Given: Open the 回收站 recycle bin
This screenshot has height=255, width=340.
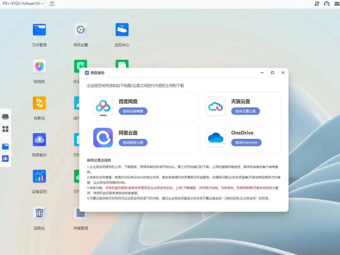Looking at the screenshot, I should click(39, 213).
